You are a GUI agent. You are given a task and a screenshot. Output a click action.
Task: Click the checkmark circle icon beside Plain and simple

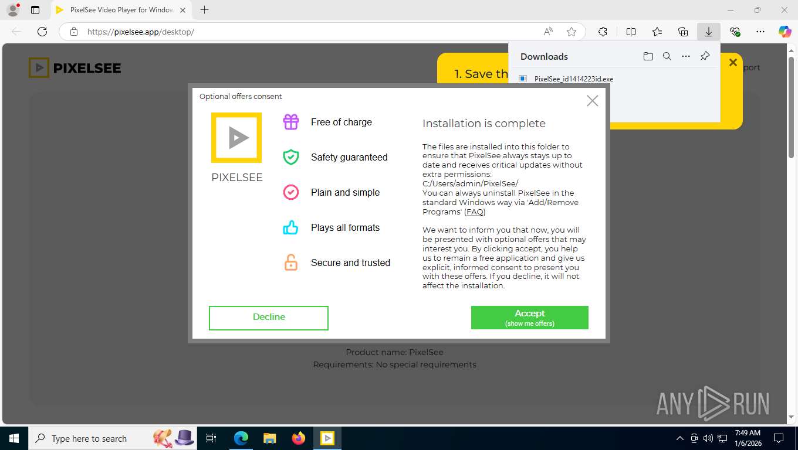tap(291, 192)
